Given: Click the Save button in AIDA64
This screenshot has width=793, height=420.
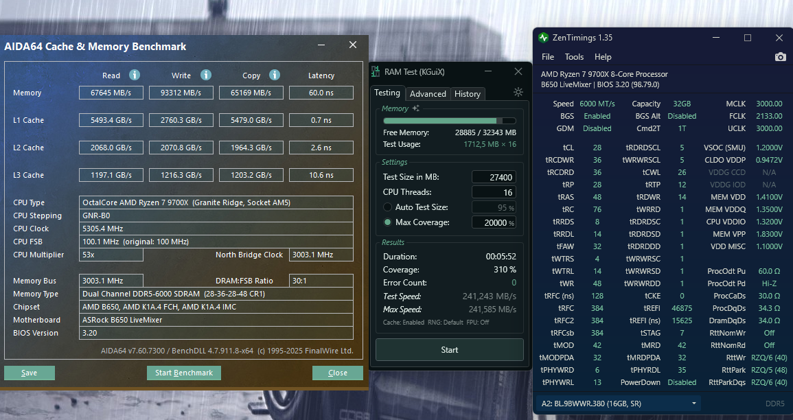Looking at the screenshot, I should pyautogui.click(x=30, y=373).
